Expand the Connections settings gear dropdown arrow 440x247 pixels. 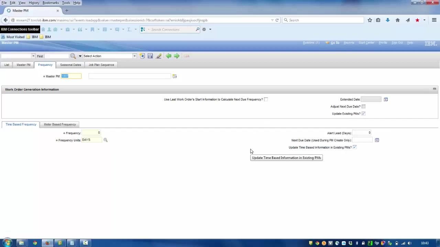210,30
